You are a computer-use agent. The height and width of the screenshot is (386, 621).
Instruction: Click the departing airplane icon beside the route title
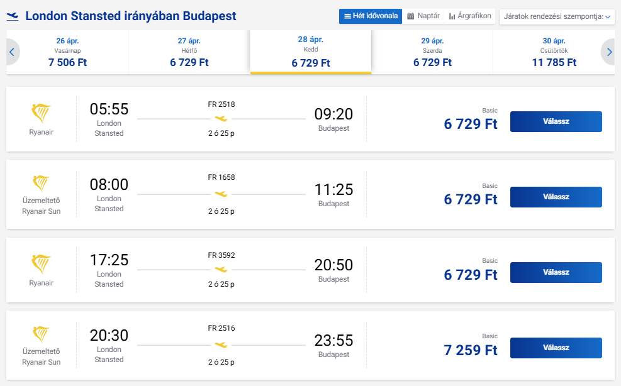click(x=13, y=16)
